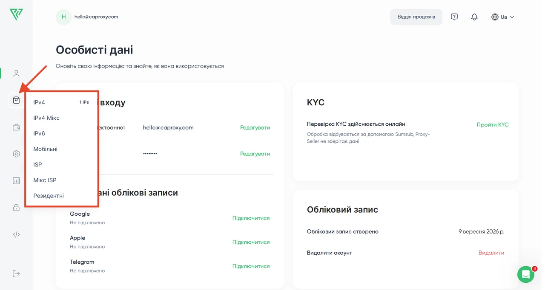
Task: Select IPv6 in the menu
Action: coord(39,133)
